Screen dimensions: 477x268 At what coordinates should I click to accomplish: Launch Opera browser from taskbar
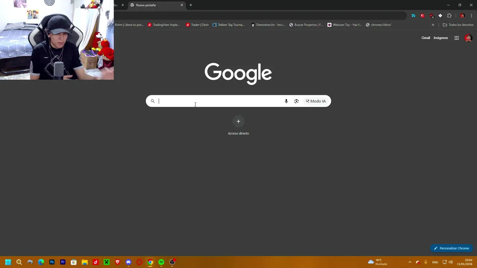point(139,262)
